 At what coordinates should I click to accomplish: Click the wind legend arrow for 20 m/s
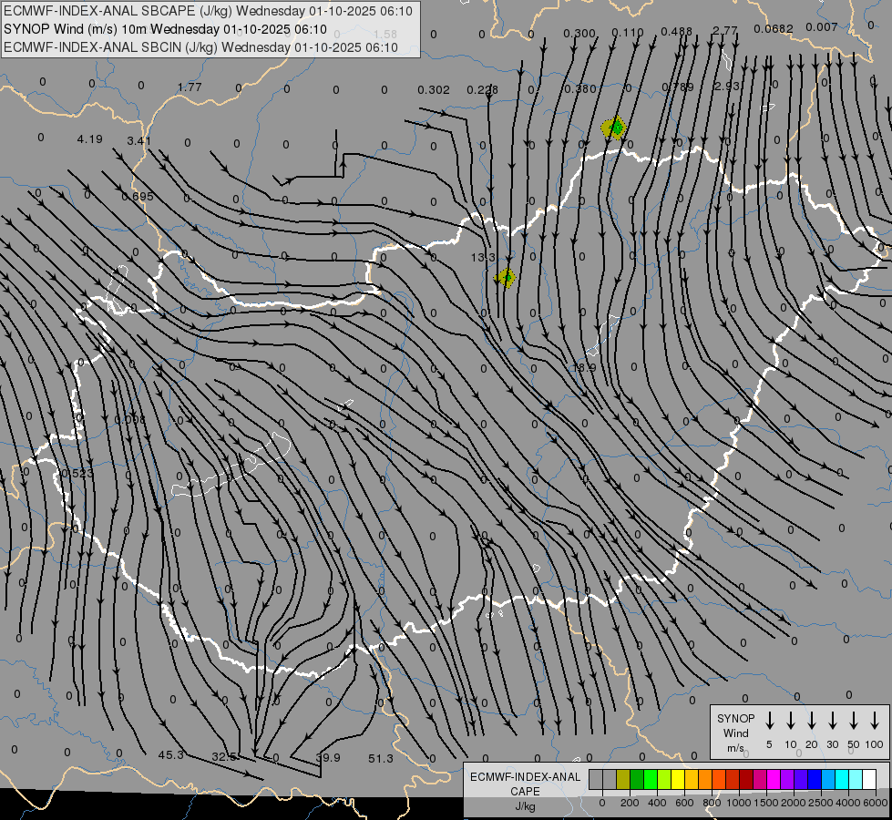(812, 720)
